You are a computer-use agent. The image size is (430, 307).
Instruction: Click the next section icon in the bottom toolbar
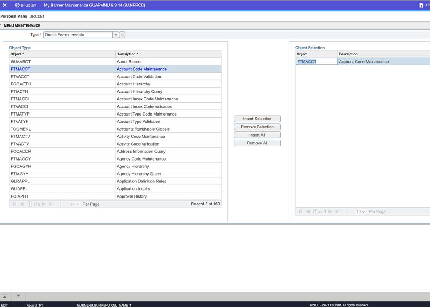tap(18, 296)
